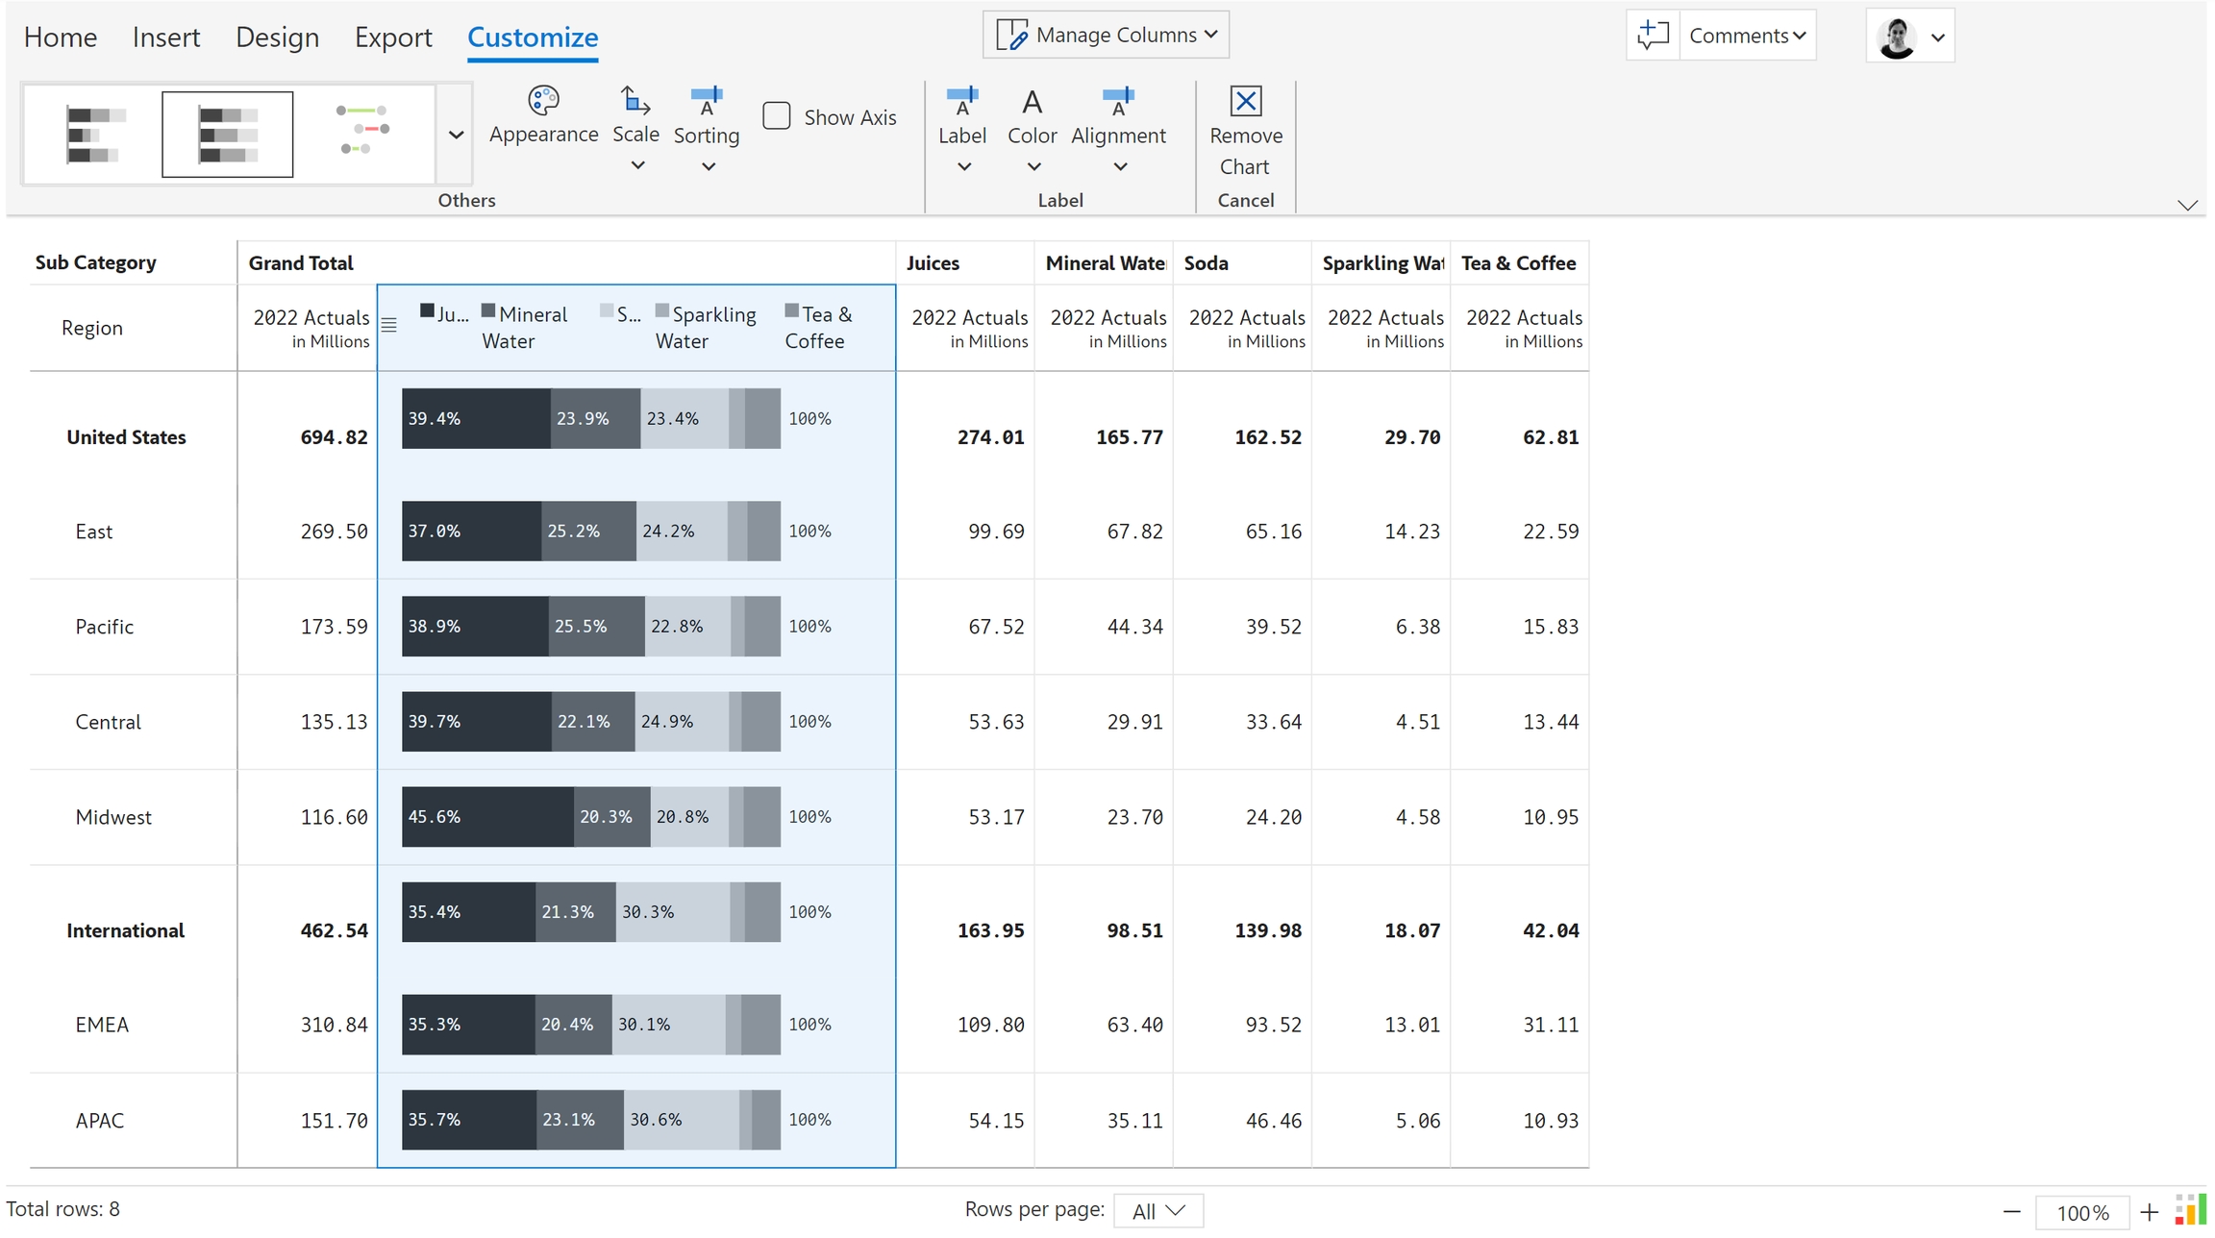Click the add comment icon
This screenshot has height=1238, width=2215.
tap(1653, 36)
